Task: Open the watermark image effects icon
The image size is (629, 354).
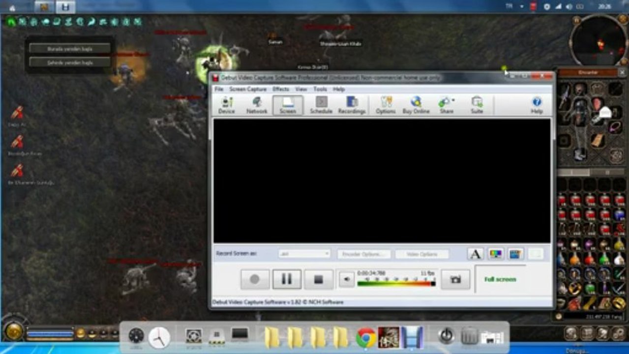Action: pos(515,254)
